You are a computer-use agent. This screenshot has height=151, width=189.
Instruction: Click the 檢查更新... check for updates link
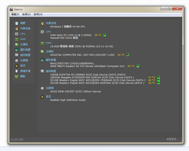(172, 139)
